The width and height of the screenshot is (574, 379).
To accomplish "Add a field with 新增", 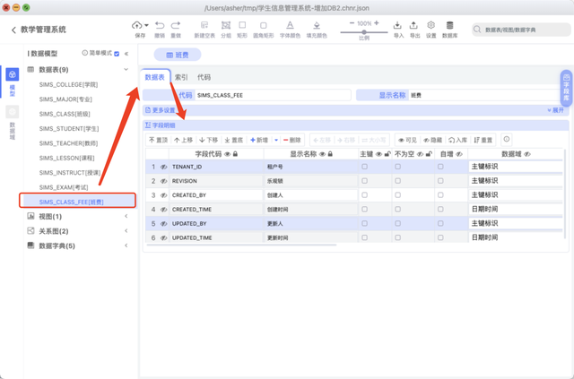I will [259, 140].
